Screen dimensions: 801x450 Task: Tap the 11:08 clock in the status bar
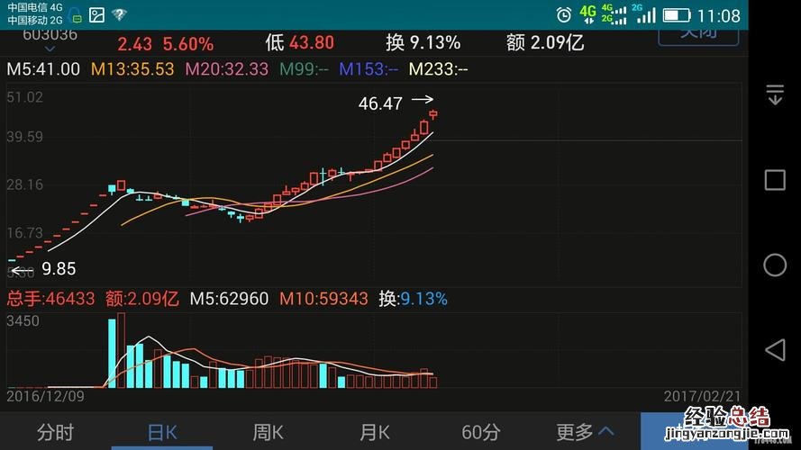(718, 16)
